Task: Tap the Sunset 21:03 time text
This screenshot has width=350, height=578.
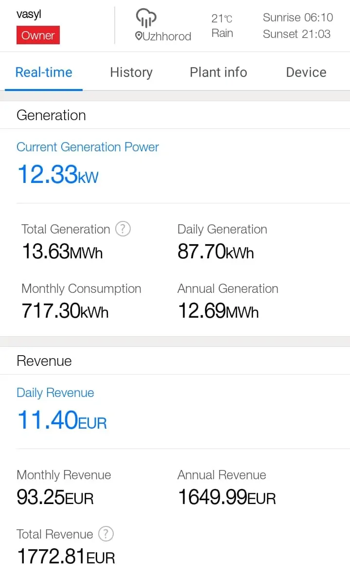Action: (x=297, y=34)
